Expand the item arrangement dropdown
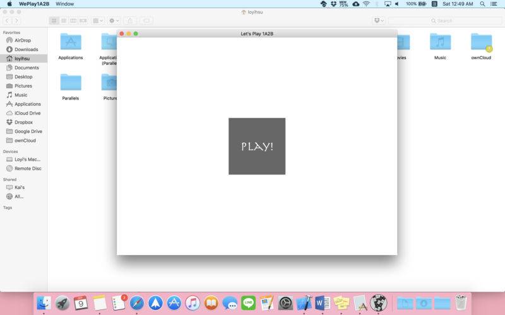505x315 pixels. coord(98,21)
